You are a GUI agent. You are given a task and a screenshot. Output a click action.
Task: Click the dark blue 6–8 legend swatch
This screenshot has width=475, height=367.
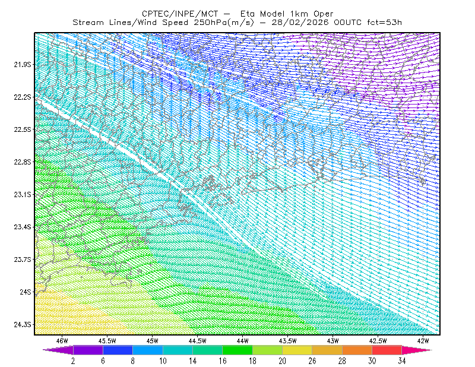click(118, 350)
